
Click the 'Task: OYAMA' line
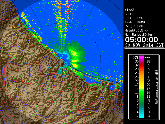135,22
